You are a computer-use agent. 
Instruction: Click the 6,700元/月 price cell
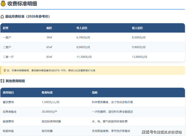pos(84,38)
